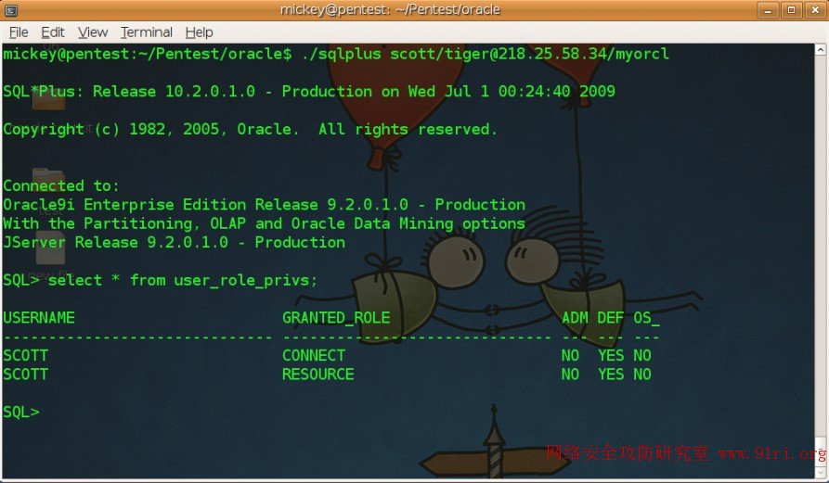Open the Help menu
Image resolution: width=829 pixels, height=483 pixels.
coord(199,32)
